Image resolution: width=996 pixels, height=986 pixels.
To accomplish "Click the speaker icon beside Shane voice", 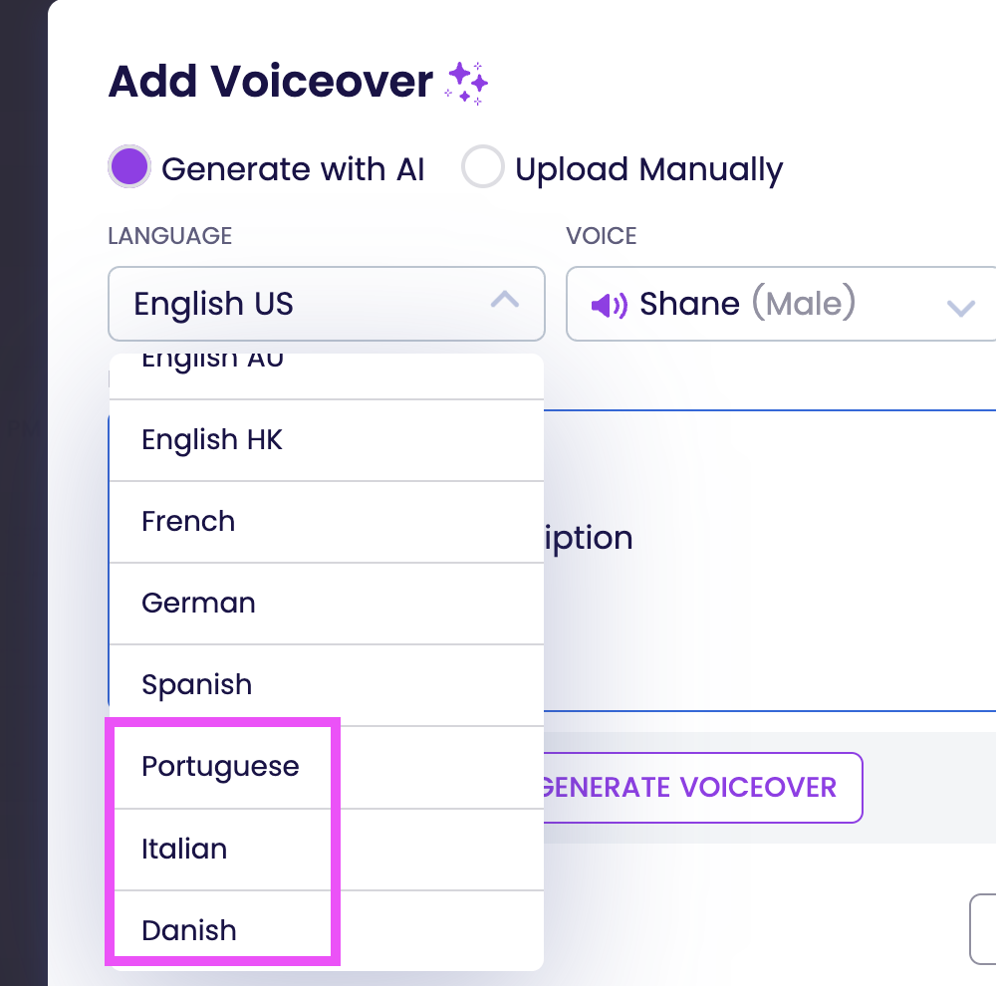I will pos(609,306).
